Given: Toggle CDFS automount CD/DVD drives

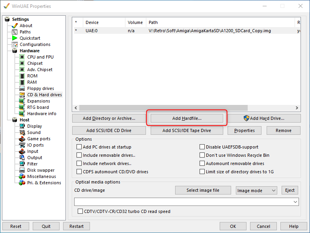Looking at the screenshot, I should point(79,172).
